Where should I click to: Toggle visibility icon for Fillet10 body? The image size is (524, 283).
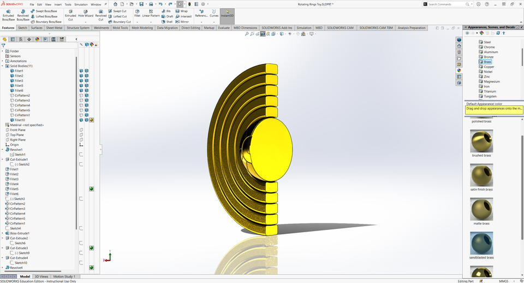point(81,120)
